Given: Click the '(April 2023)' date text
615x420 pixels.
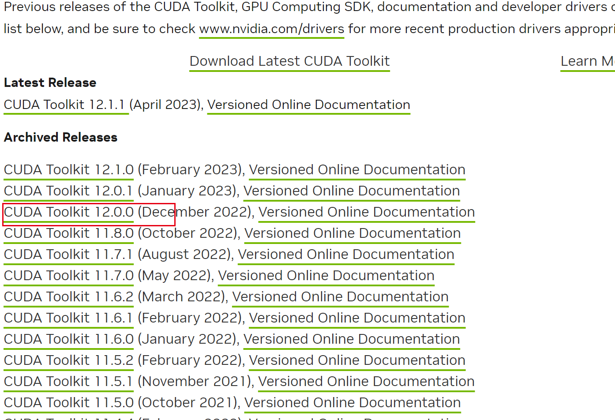Looking at the screenshot, I should coord(165,105).
